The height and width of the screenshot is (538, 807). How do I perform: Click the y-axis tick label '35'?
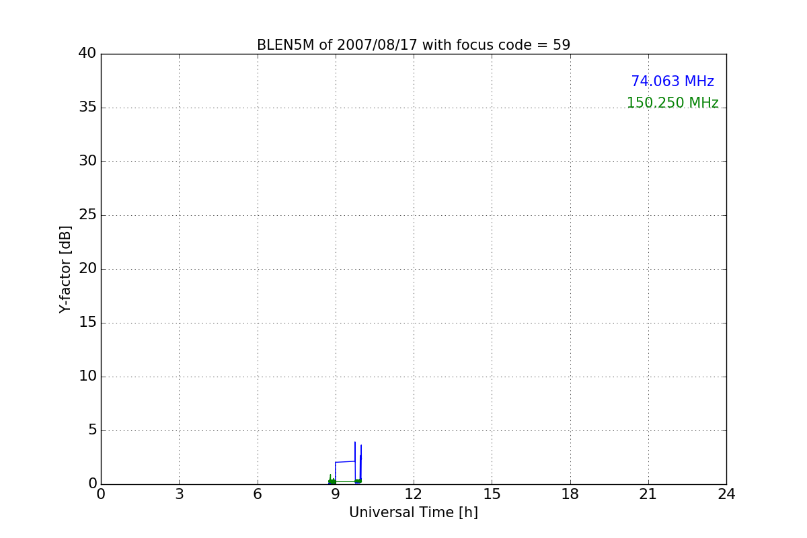87,107
